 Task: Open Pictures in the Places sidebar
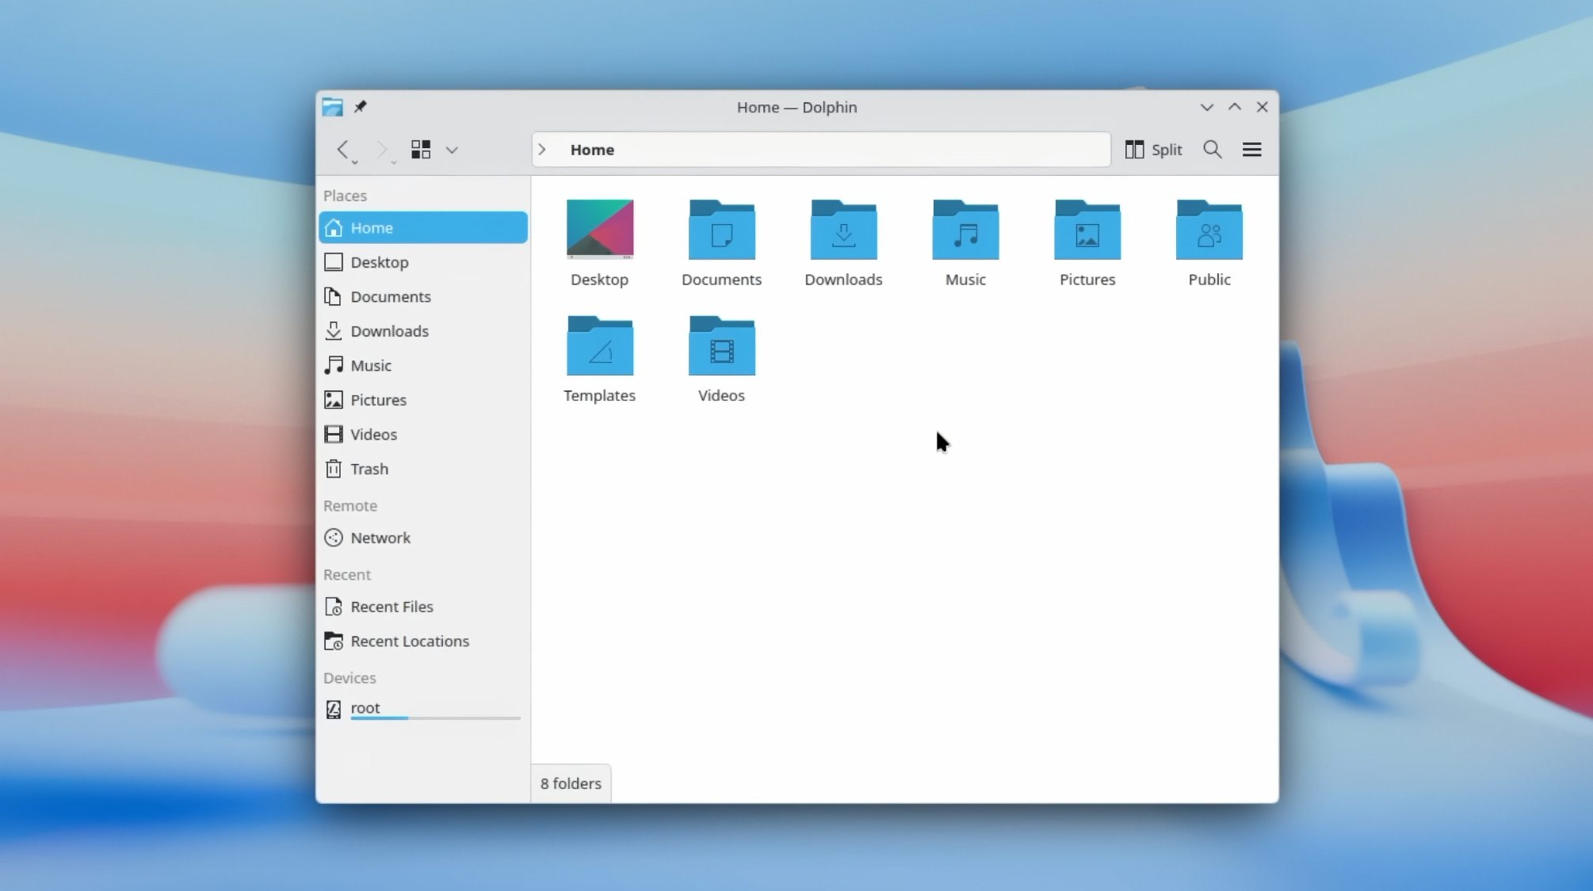[423, 400]
